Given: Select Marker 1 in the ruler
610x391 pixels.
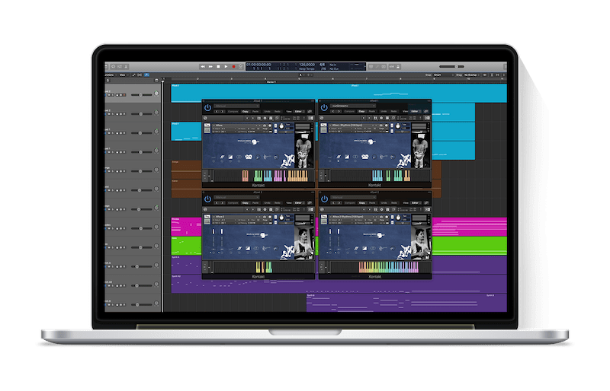Looking at the screenshot, I should [271, 82].
